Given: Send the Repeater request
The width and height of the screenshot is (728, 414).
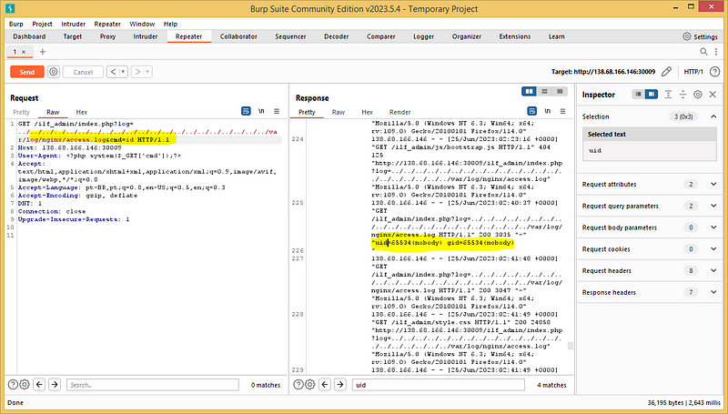Looking at the screenshot, I should pos(27,72).
